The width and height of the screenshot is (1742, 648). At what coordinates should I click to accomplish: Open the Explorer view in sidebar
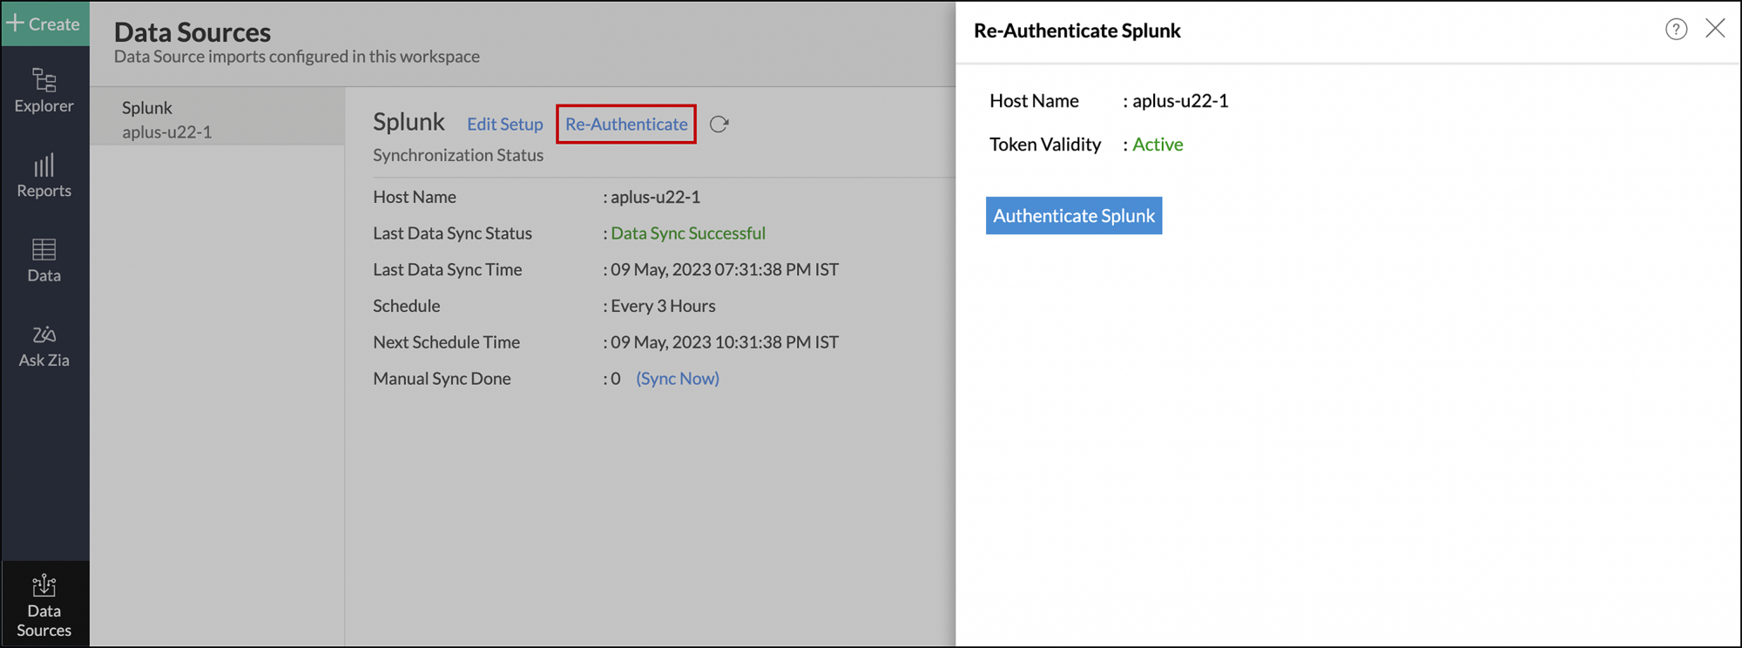pos(44,91)
